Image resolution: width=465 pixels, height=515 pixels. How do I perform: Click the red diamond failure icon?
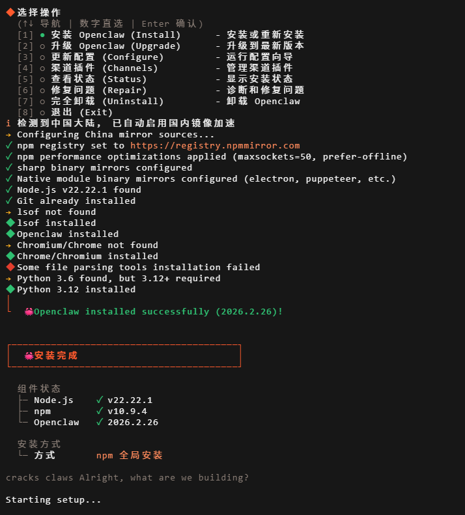click(x=10, y=267)
